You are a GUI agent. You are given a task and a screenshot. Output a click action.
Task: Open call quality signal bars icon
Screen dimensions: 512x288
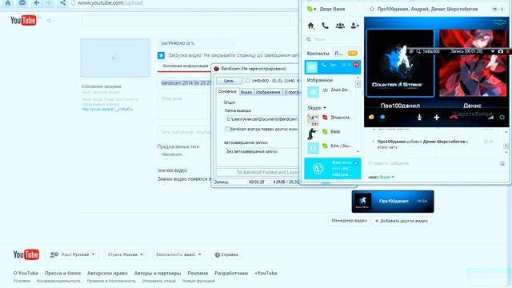click(490, 118)
